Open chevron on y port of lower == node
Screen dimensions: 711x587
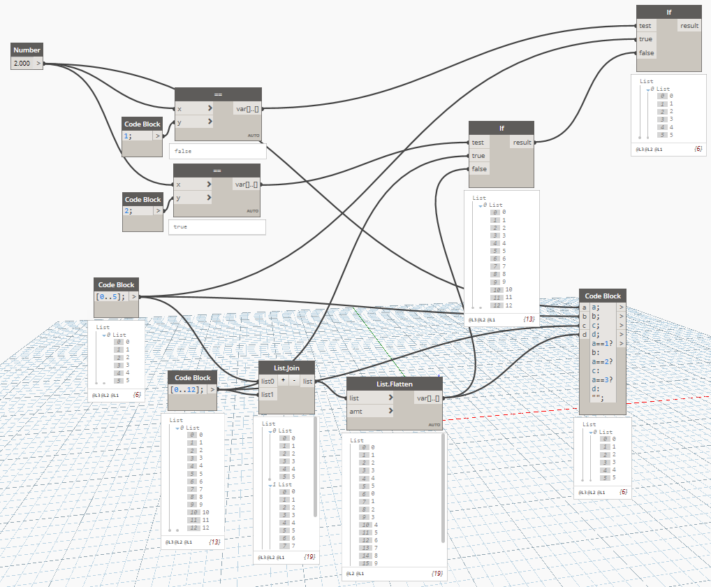coord(209,197)
